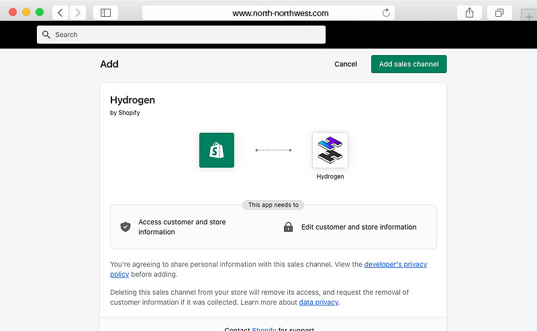Open the Safari share sheet
This screenshot has width=537, height=331.
tap(469, 13)
